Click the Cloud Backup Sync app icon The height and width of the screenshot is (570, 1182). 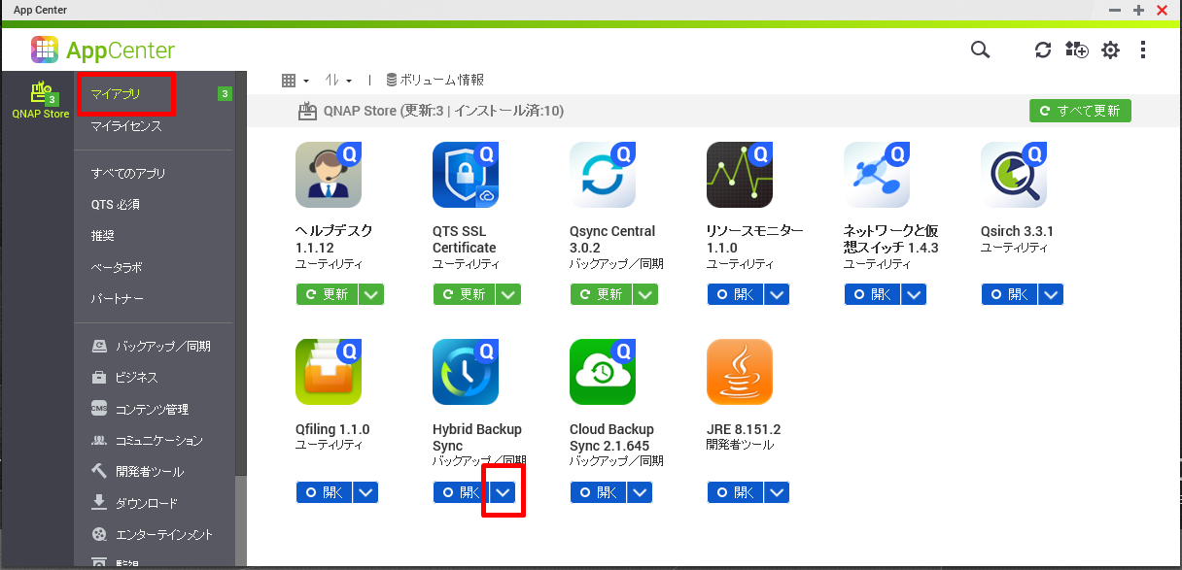tap(603, 373)
